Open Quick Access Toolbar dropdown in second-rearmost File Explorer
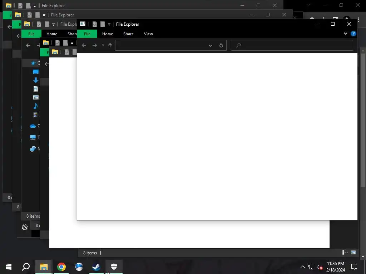 coord(44,15)
